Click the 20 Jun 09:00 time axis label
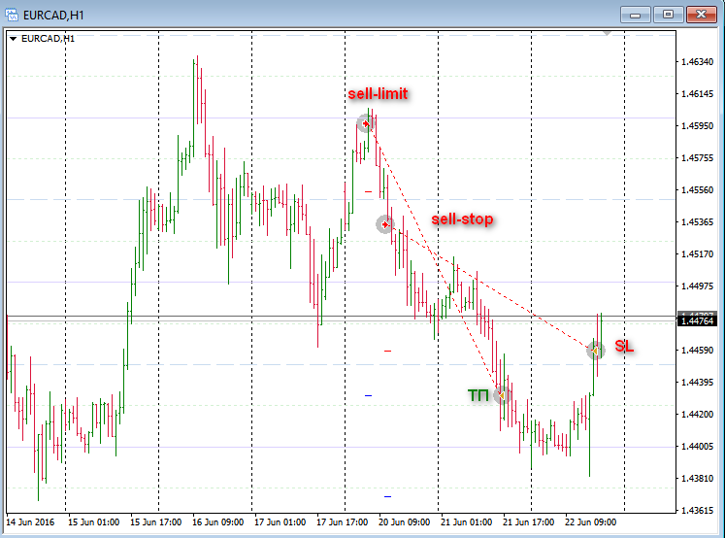 (x=404, y=522)
